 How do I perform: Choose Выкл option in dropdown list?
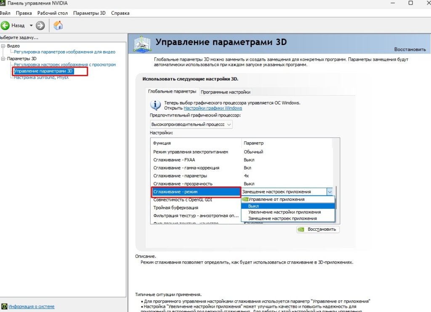point(288,206)
